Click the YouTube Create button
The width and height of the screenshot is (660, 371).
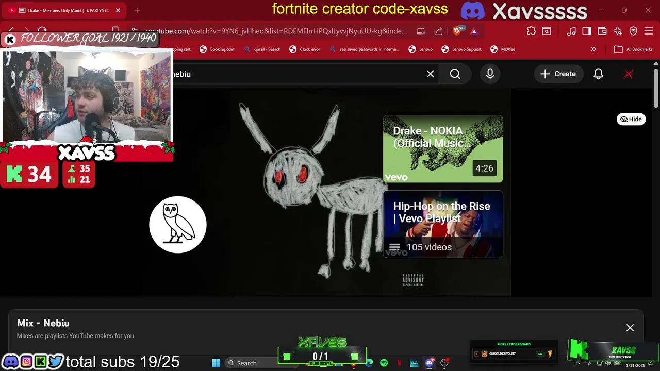[558, 74]
